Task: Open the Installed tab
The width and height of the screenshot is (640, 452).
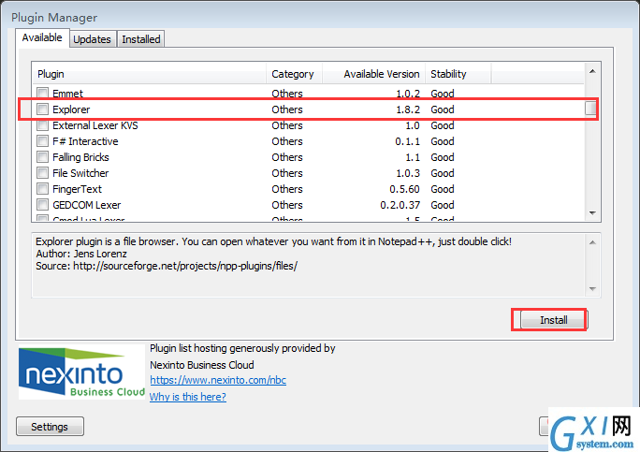Action: click(x=140, y=39)
